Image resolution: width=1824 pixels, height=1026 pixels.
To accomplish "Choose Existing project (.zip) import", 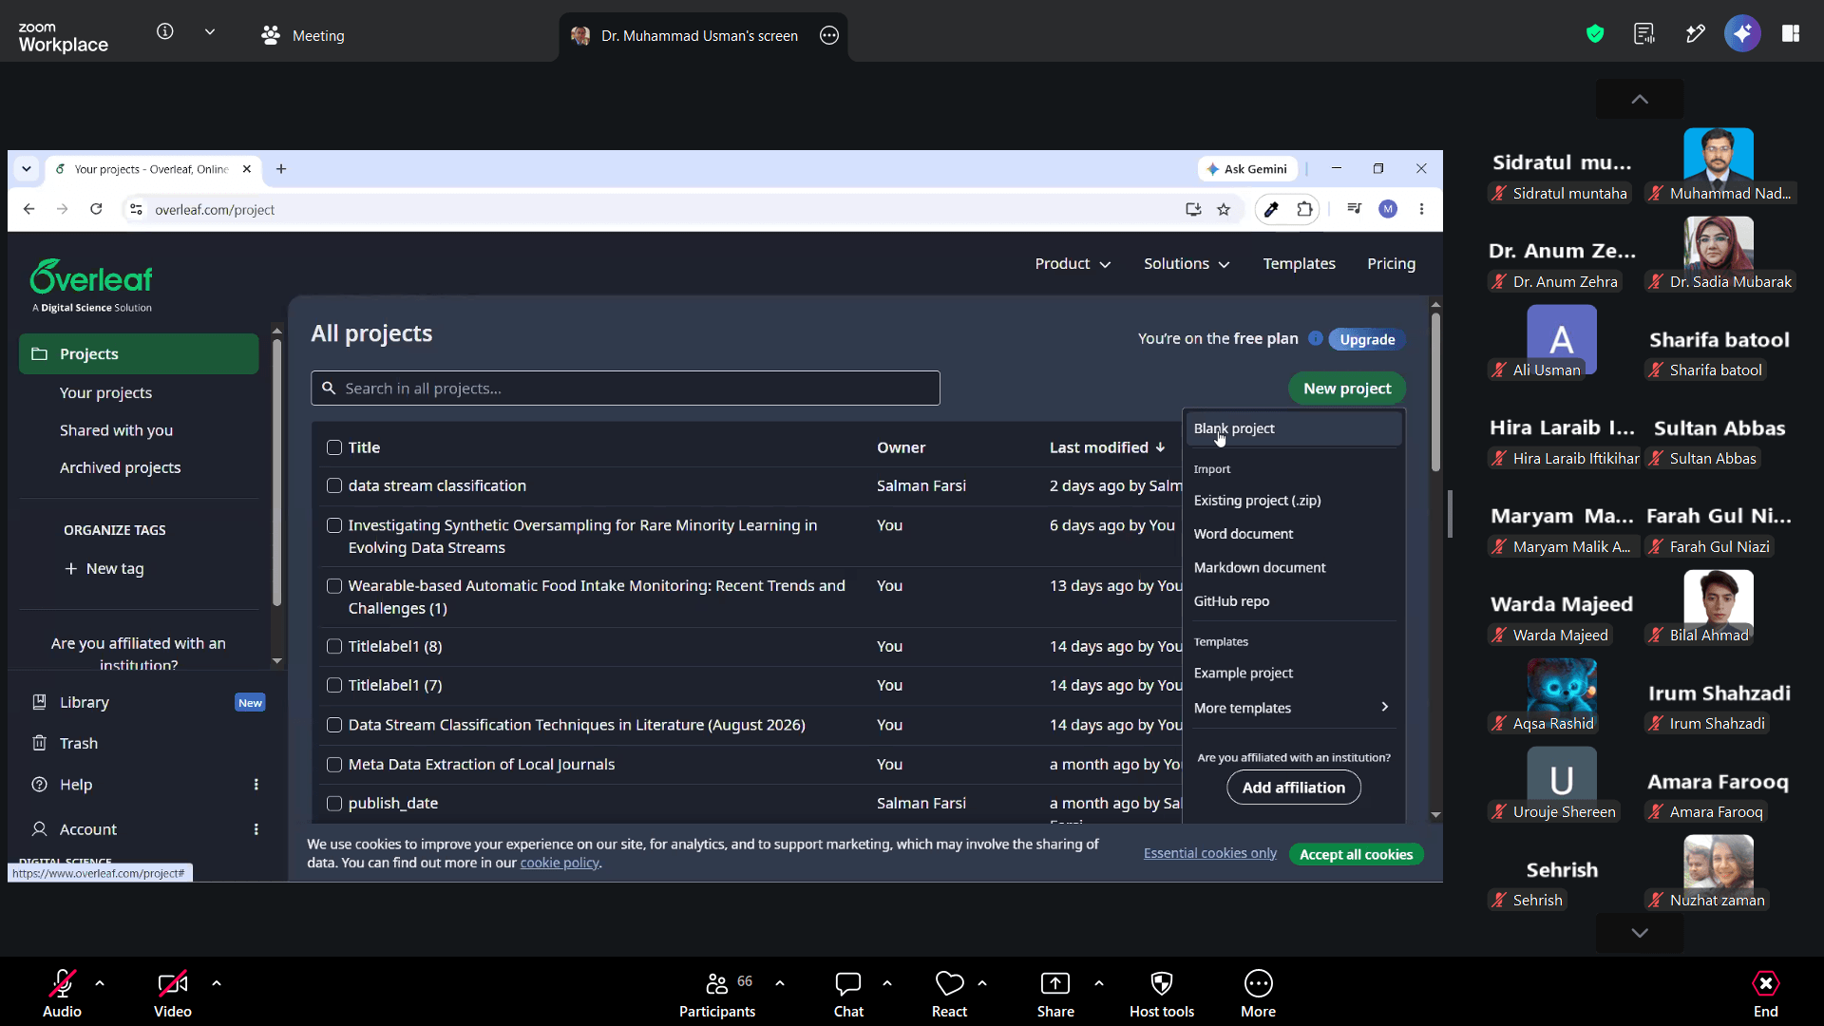I will pyautogui.click(x=1292, y=501).
